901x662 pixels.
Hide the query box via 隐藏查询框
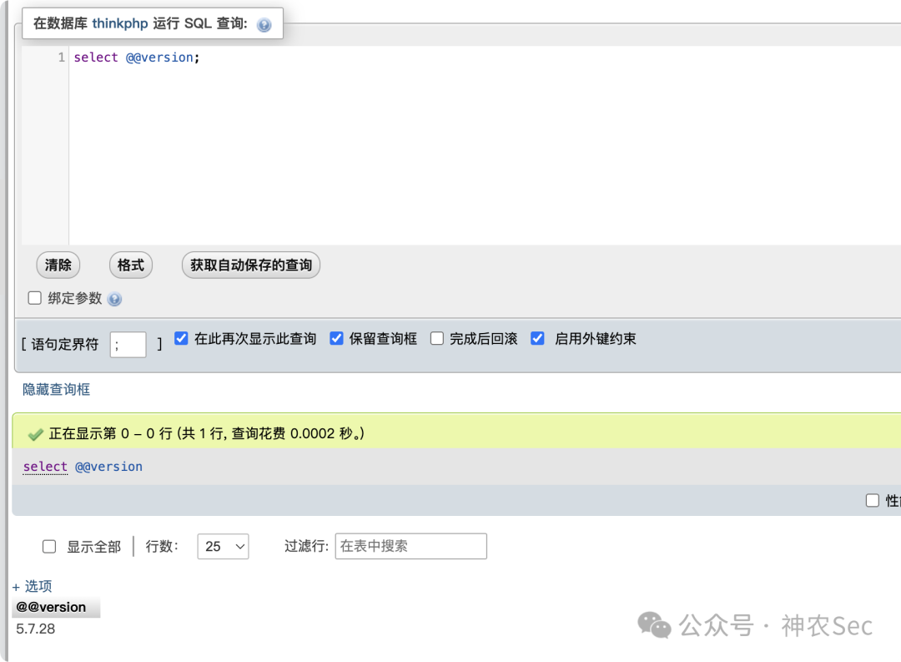[x=55, y=389]
